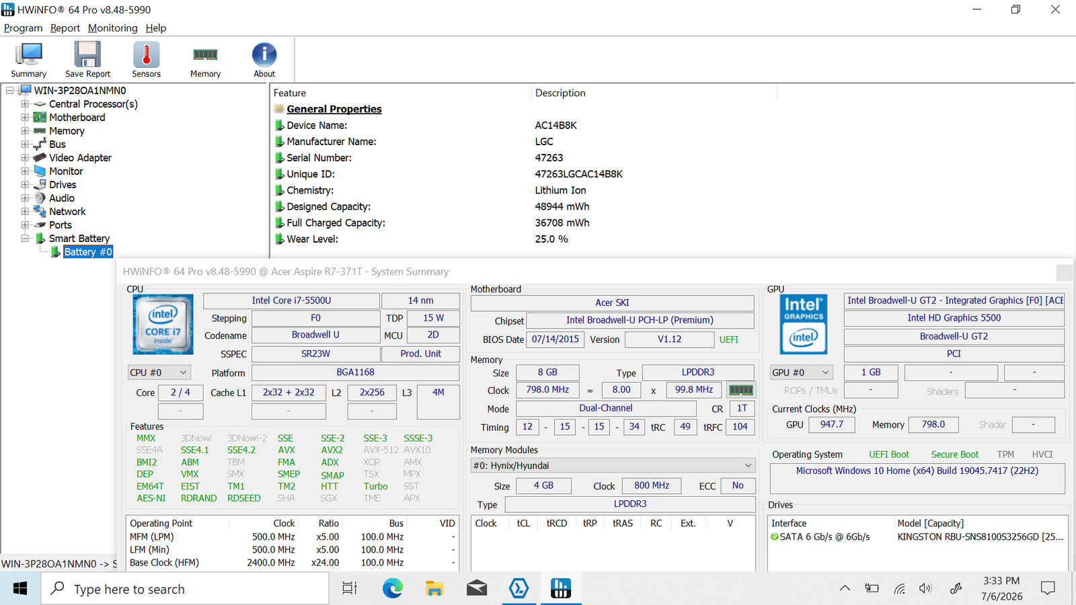
Task: Select Battery #0 tree item
Action: (88, 251)
